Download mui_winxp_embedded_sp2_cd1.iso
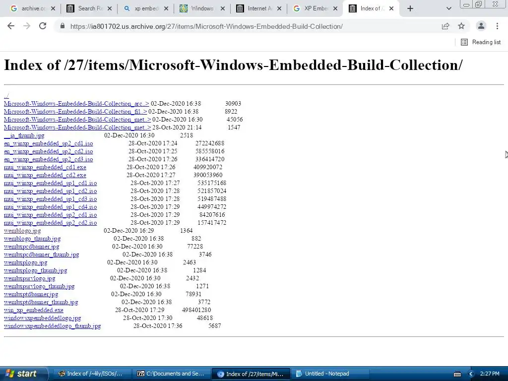This screenshot has width=508, height=381. pyautogui.click(x=50, y=215)
